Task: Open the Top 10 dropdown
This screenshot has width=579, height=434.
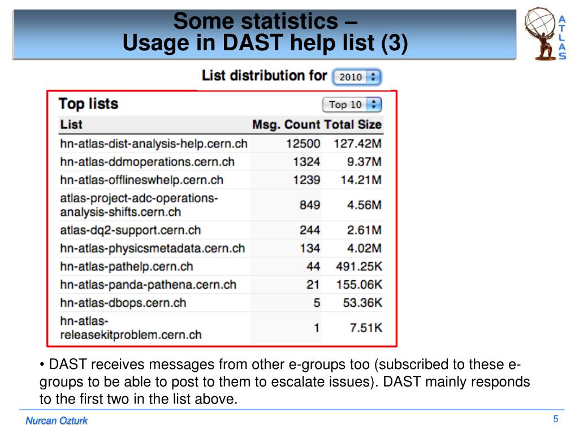Action: (x=352, y=105)
